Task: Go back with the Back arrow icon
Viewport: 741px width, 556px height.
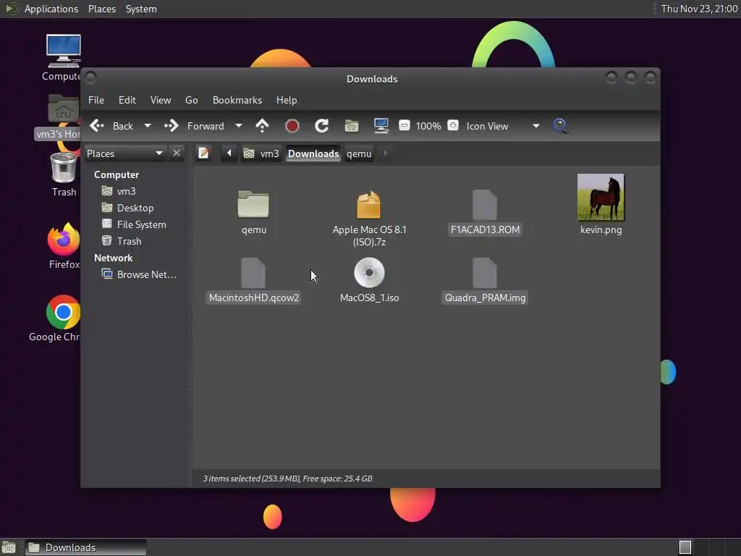Action: (97, 126)
